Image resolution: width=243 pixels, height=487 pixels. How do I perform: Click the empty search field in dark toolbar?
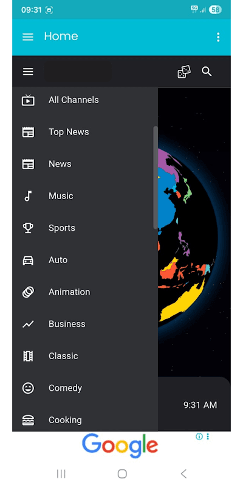[x=78, y=72]
